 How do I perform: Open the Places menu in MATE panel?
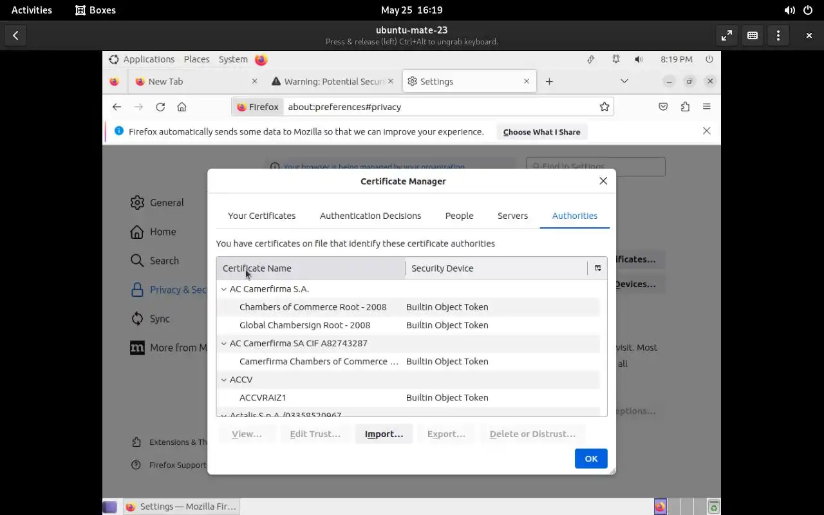pyautogui.click(x=196, y=59)
